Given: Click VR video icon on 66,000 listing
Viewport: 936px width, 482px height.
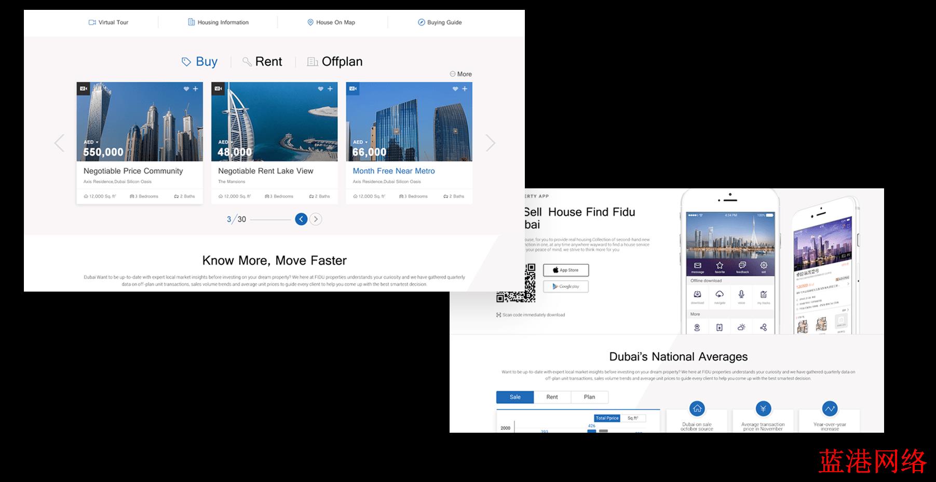Looking at the screenshot, I should tap(353, 89).
